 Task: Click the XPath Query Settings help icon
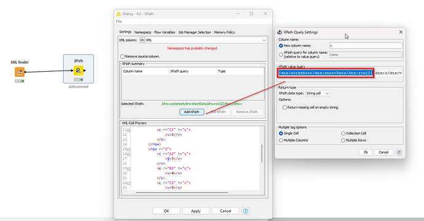[x=399, y=152]
